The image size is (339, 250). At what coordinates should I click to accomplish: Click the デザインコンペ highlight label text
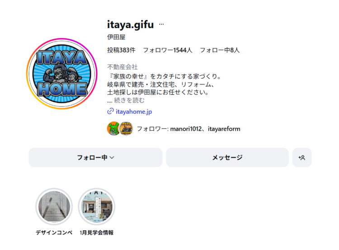(x=54, y=233)
